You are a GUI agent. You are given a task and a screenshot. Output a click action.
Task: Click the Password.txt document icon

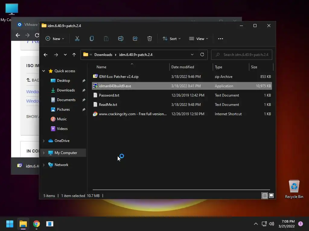pos(95,95)
